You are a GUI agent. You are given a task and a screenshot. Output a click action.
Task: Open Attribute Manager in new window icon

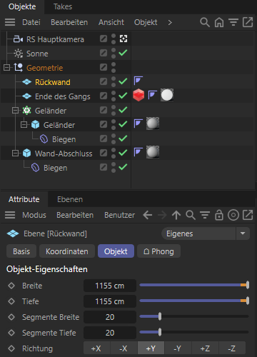coord(248,215)
